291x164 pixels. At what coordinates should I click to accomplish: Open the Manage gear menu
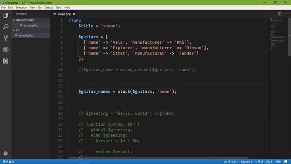[x=5, y=153]
